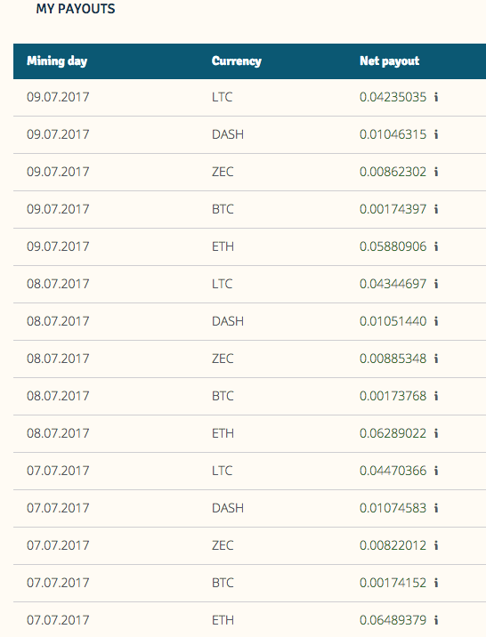486x637 pixels.
Task: Show details icon next to 0.00862302 ZEC
Action: pos(436,172)
